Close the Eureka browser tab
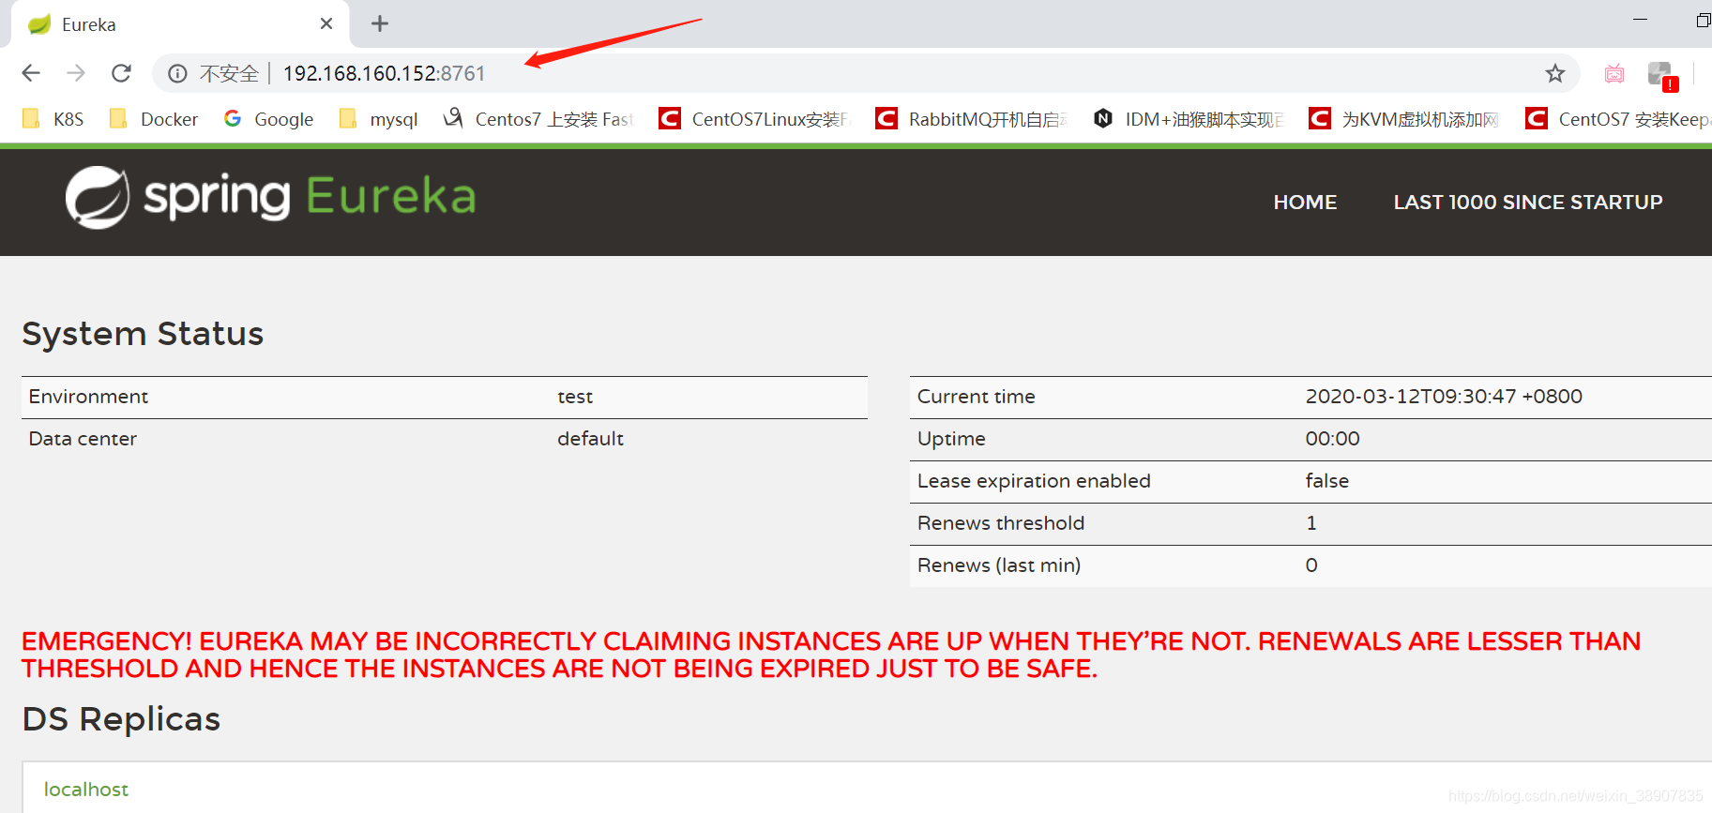Image resolution: width=1712 pixels, height=813 pixels. coord(326,23)
